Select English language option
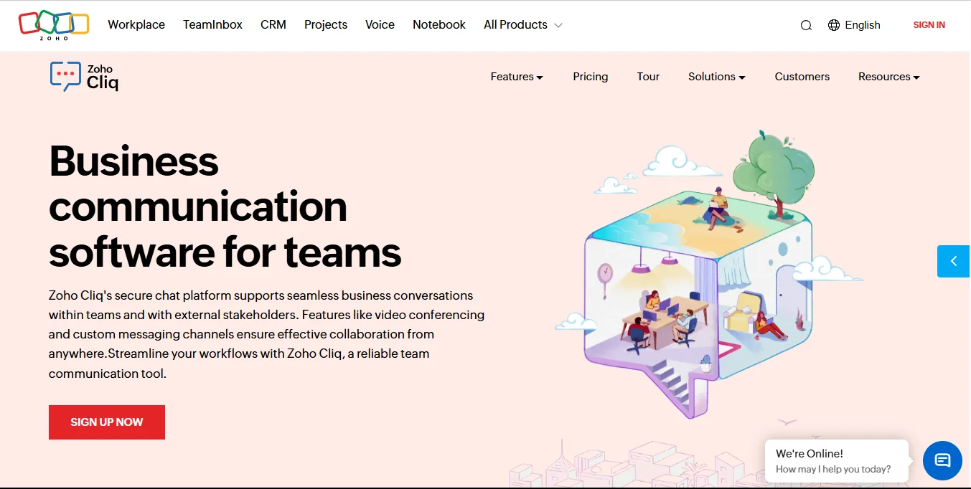The height and width of the screenshot is (489, 971). click(863, 25)
